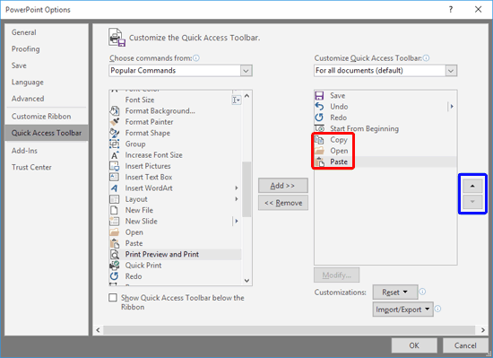The height and width of the screenshot is (358, 493).
Task: Open the Reset dropdown button
Action: (395, 293)
